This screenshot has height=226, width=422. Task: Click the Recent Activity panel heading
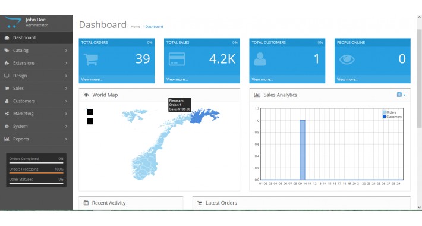109,203
